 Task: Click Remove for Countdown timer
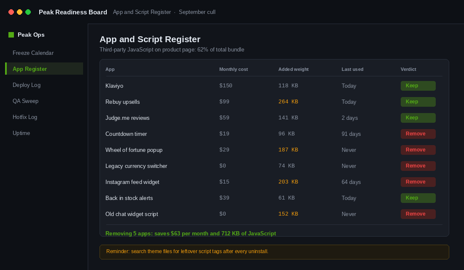point(418,134)
